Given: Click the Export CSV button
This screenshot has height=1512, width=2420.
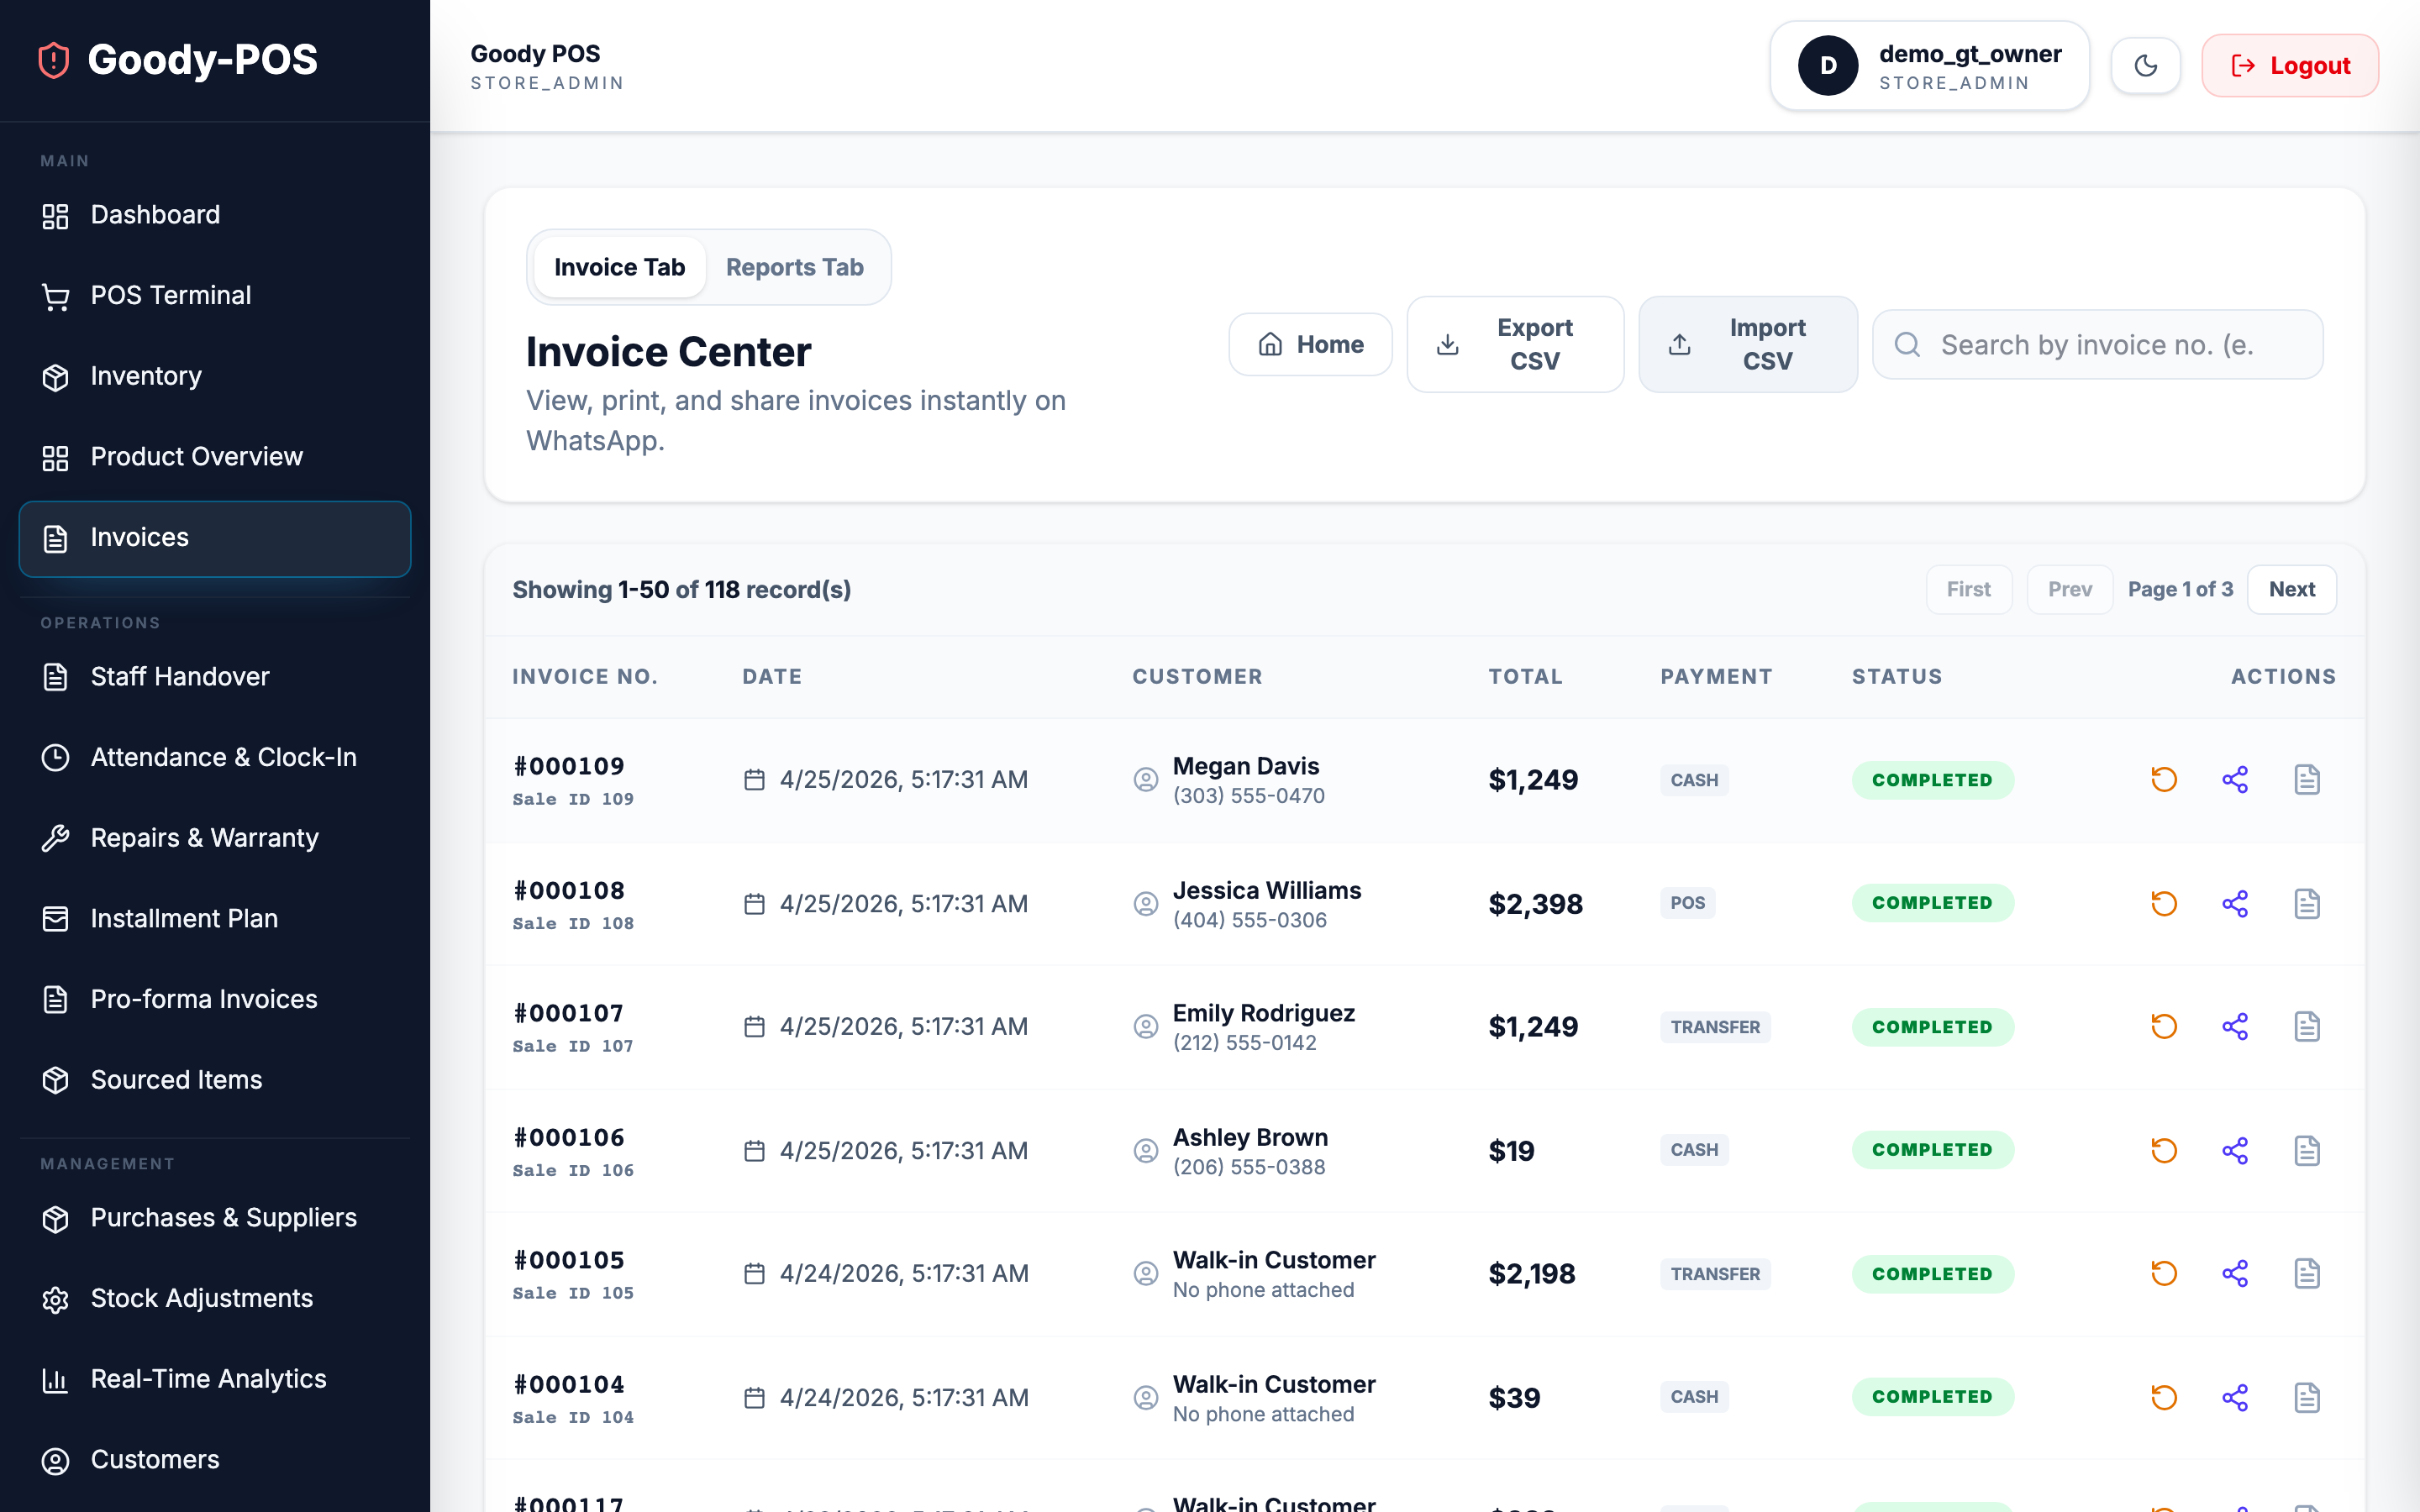Looking at the screenshot, I should point(1515,344).
